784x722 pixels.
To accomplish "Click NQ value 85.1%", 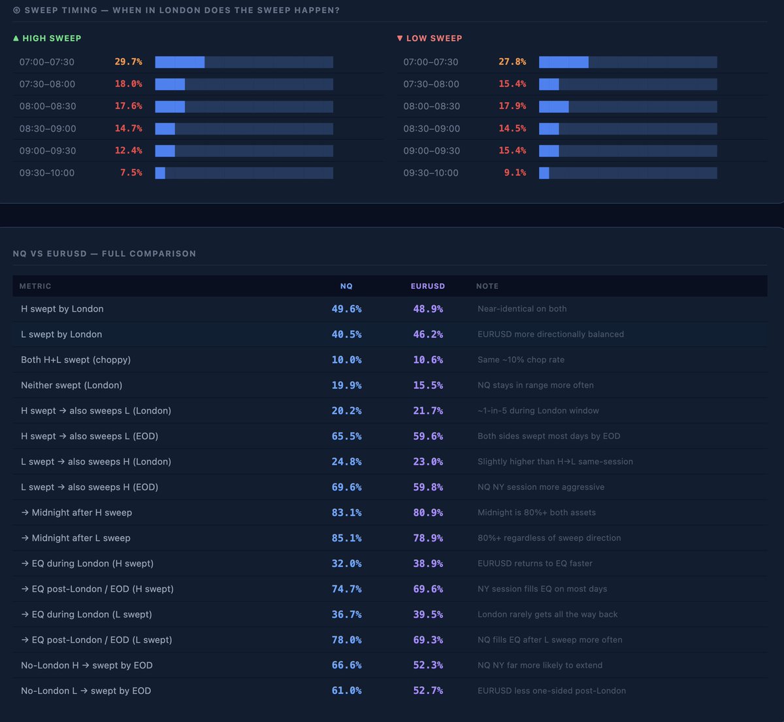I will click(346, 538).
